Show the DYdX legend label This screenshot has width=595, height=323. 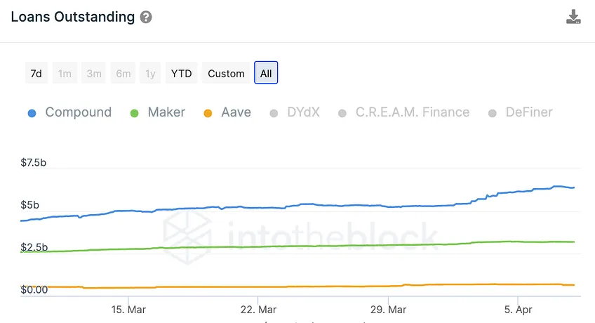304,112
